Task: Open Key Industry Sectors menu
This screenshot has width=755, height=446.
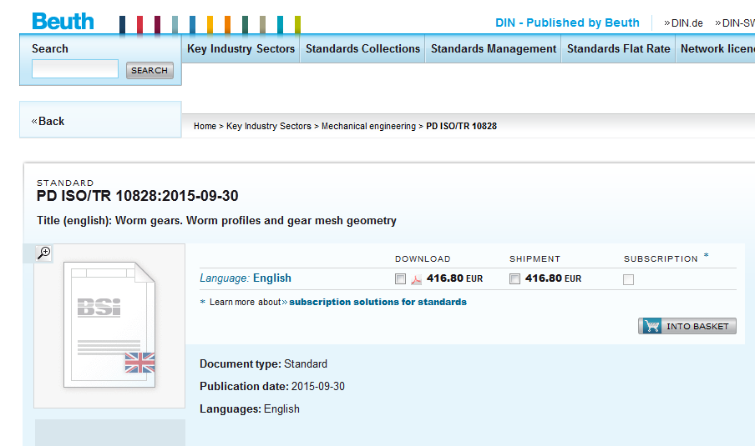Action: (241, 48)
